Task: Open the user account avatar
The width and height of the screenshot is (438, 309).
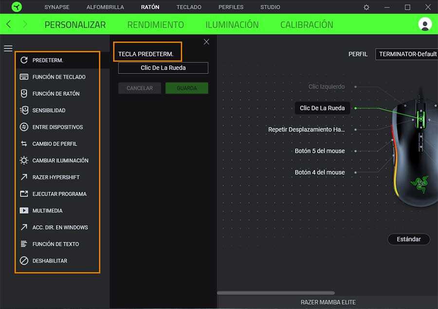Action: [x=425, y=24]
